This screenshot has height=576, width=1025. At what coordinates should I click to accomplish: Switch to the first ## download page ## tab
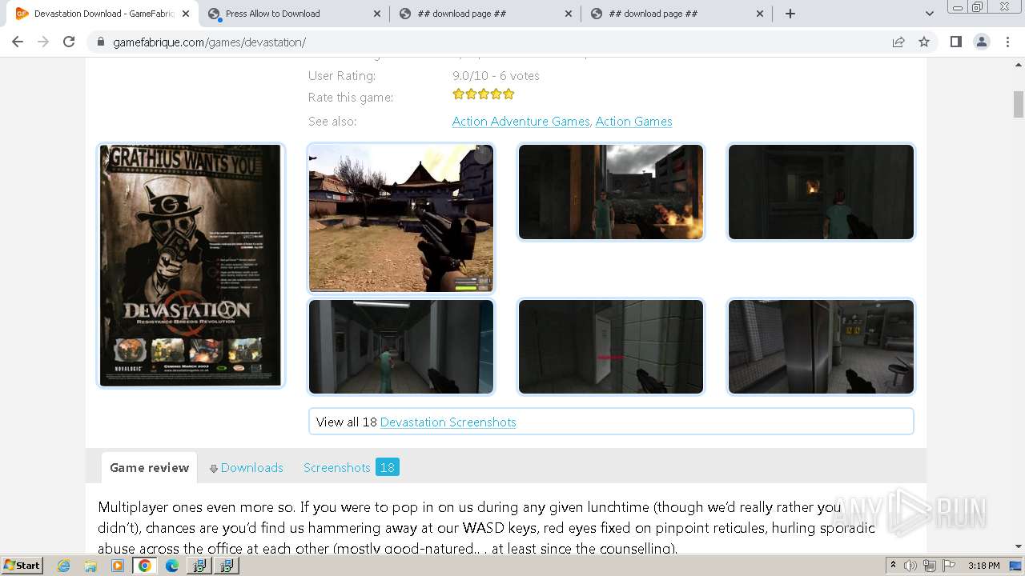486,14
